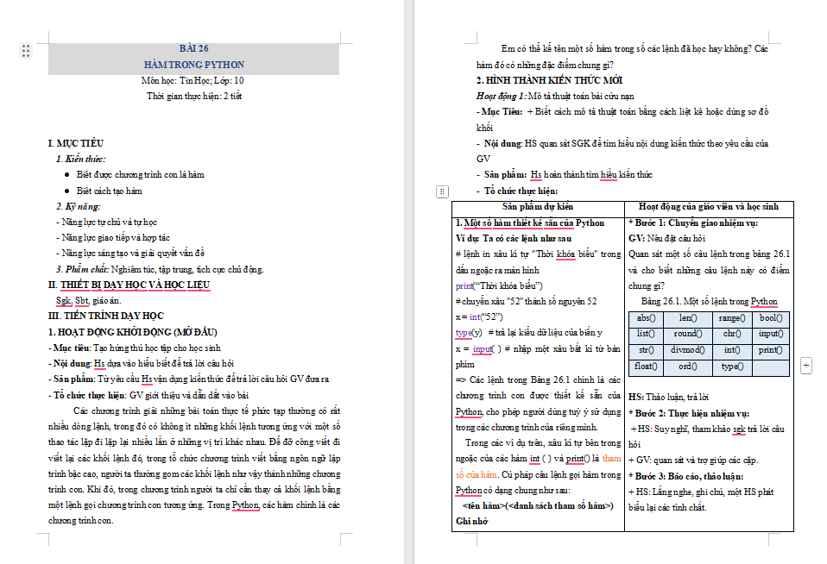Click the line 'Môn học: Tin Học; Lớp: 10'
The width and height of the screenshot is (827, 564).
(x=193, y=81)
